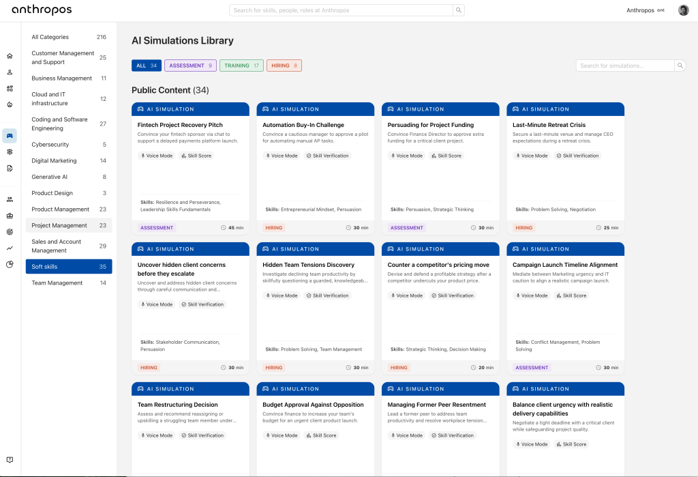The image size is (698, 477).
Task: Select Soft skills category
Action: click(x=69, y=267)
